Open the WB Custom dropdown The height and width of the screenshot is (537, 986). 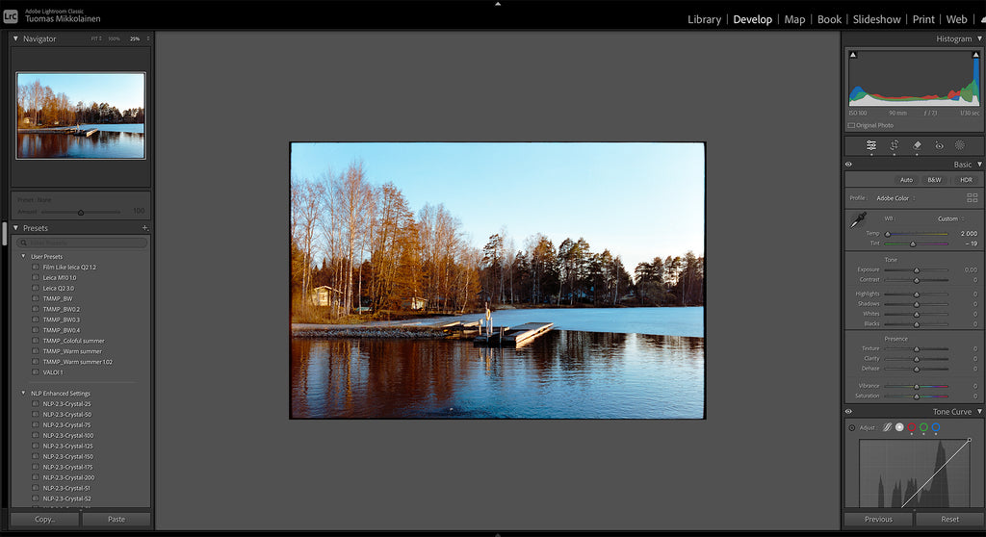(950, 218)
